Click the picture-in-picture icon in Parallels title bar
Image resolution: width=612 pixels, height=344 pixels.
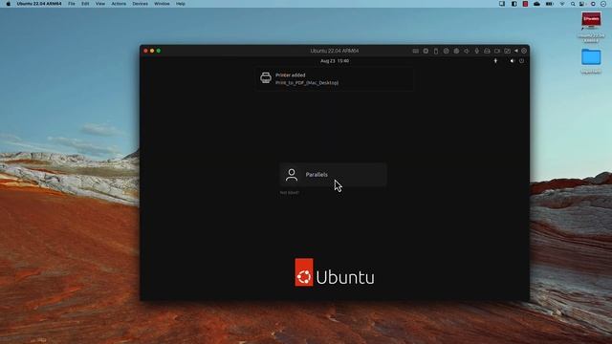pos(508,51)
